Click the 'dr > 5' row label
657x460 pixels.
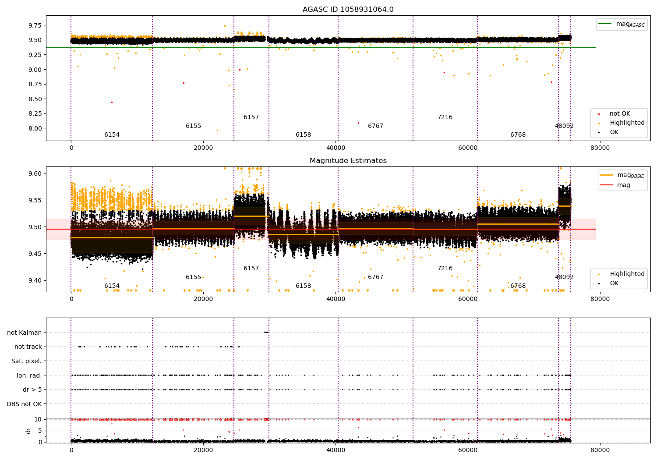(32, 389)
